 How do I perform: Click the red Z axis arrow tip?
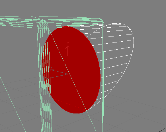67,46
